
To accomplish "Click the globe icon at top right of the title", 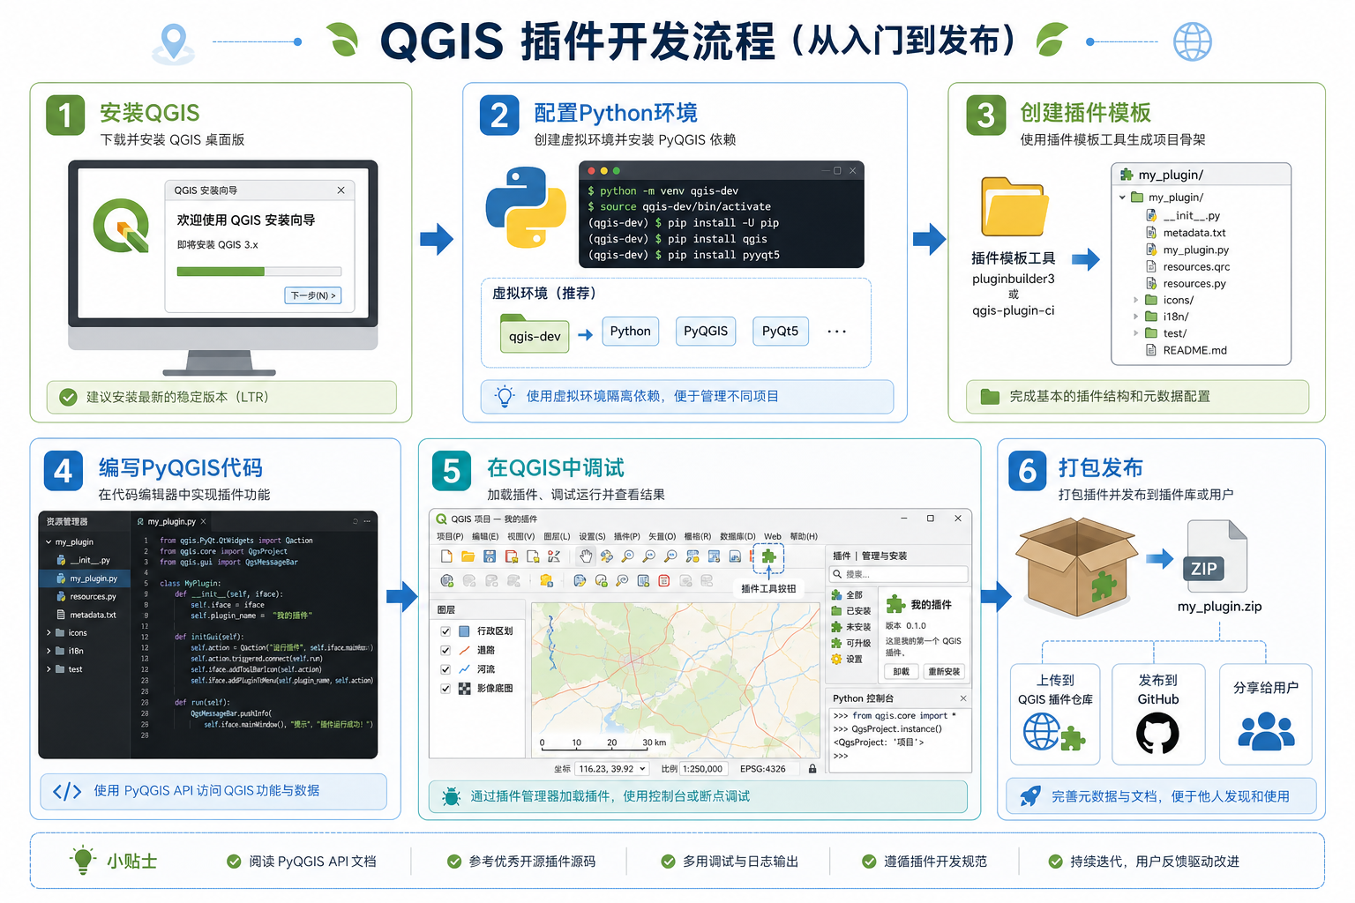I will [1192, 41].
